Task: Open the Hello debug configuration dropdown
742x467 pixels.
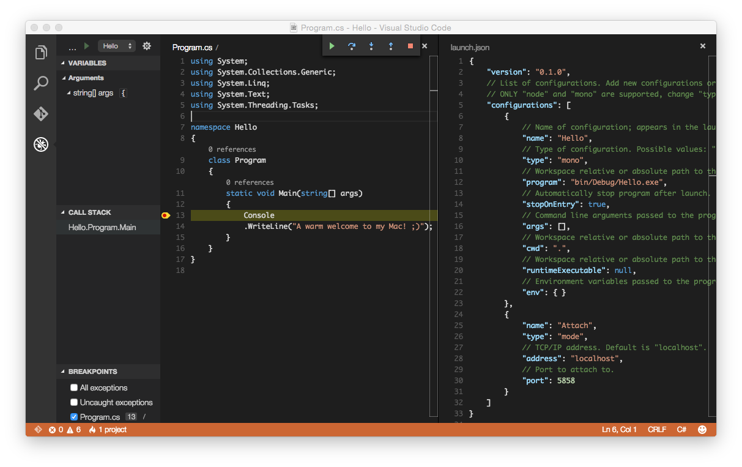Action: [116, 46]
